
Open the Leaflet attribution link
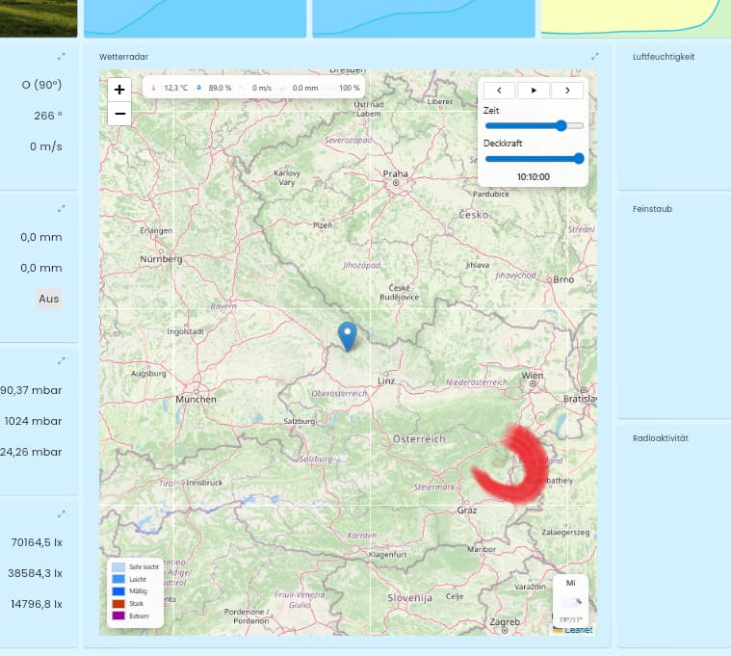point(578,630)
